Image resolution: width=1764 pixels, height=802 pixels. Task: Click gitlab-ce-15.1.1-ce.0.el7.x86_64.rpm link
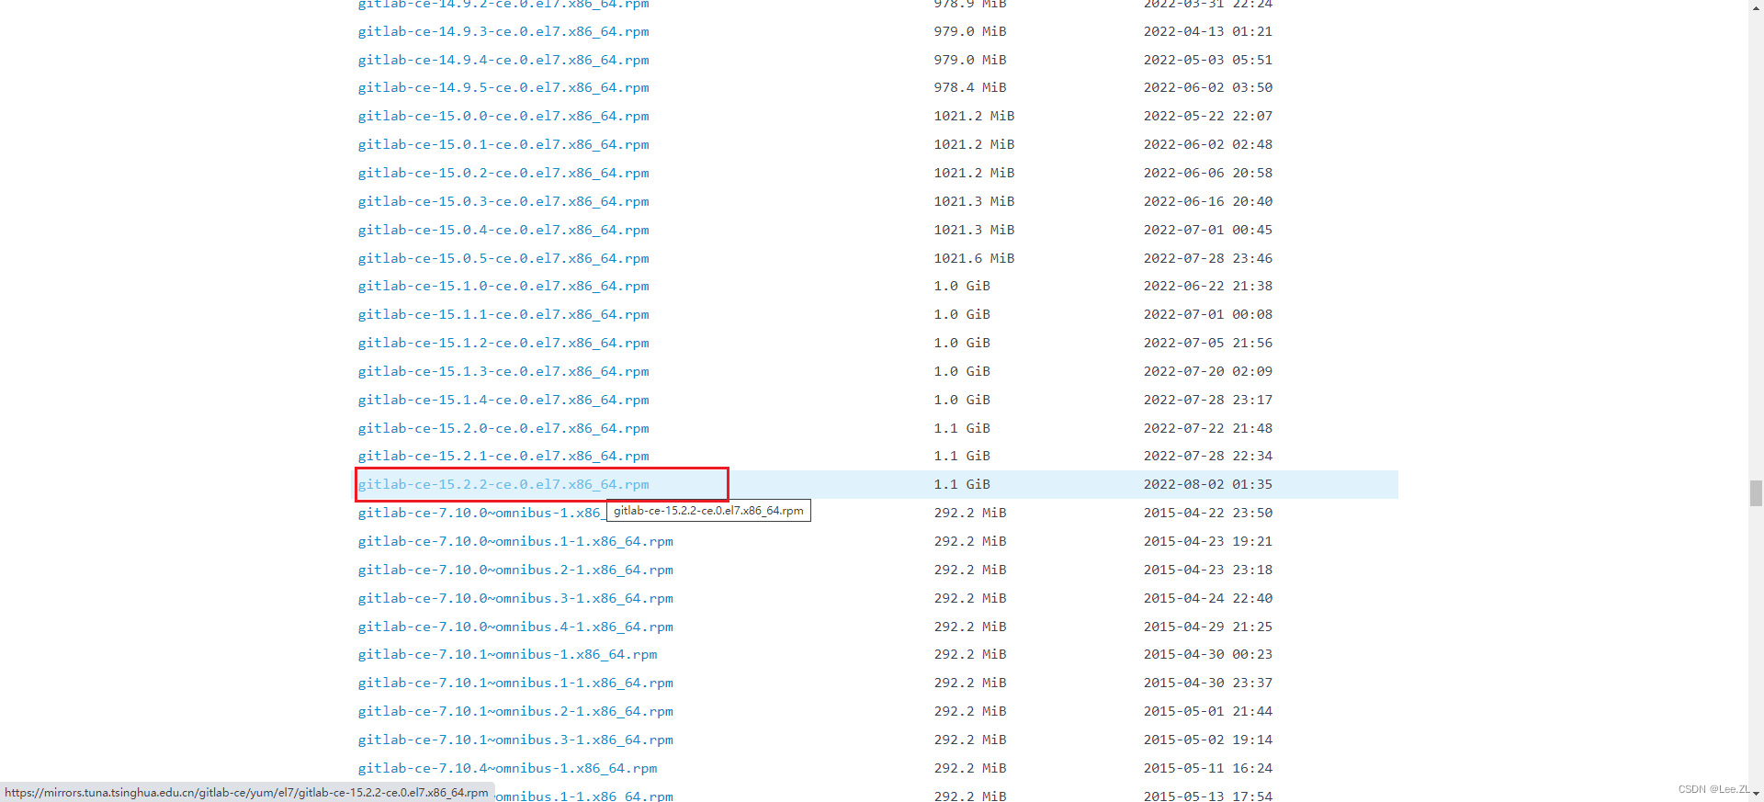(x=503, y=314)
